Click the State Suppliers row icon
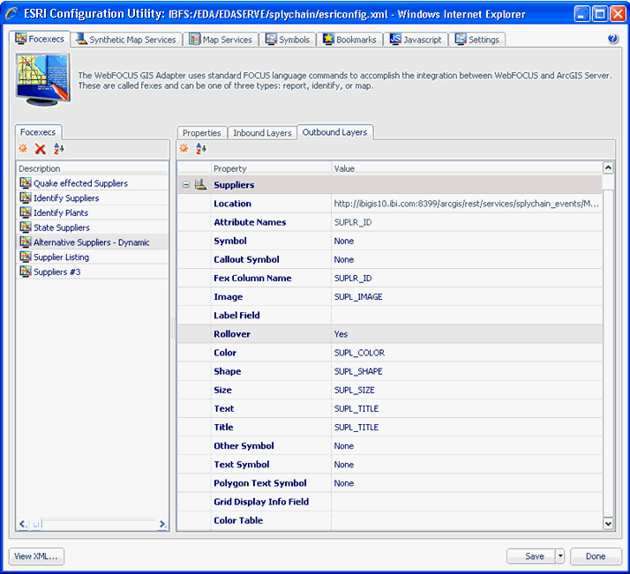The height and width of the screenshot is (574, 630). [x=26, y=227]
